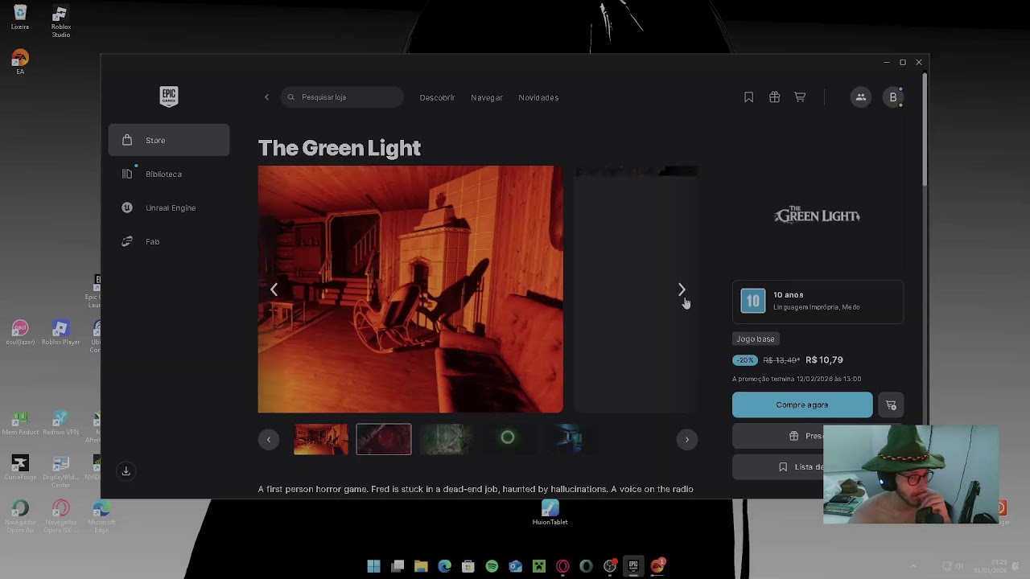The width and height of the screenshot is (1030, 579).
Task: Open File Explorer from the taskbar
Action: (x=421, y=566)
